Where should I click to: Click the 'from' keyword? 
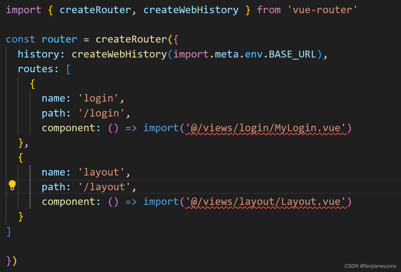click(x=269, y=10)
